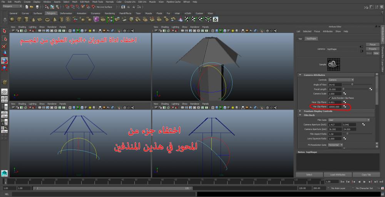385x197 pixels.
Task: Click the Near Clip Plane map checker button
Action: (345, 102)
